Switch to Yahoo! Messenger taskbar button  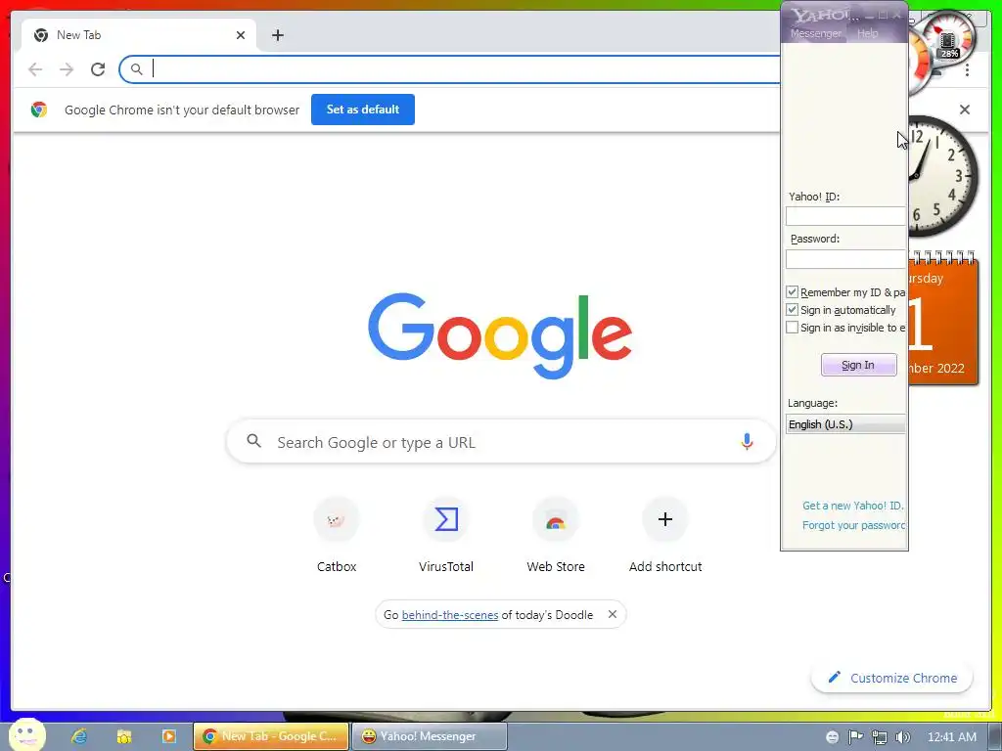click(430, 736)
